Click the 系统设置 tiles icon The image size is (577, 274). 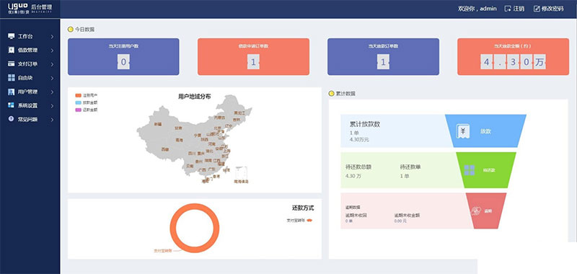tap(12, 105)
